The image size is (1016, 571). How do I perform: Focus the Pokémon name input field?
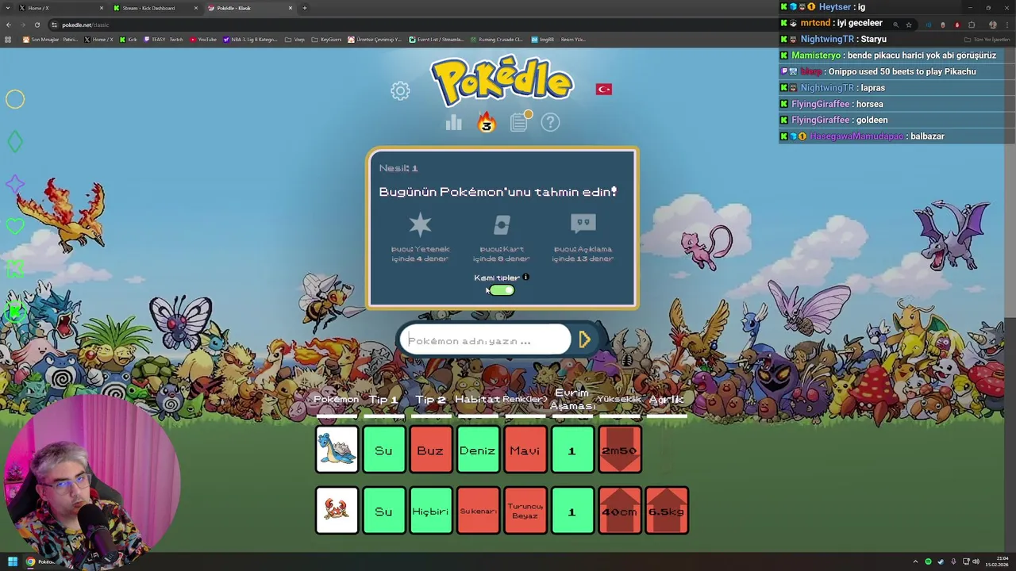tap(484, 340)
